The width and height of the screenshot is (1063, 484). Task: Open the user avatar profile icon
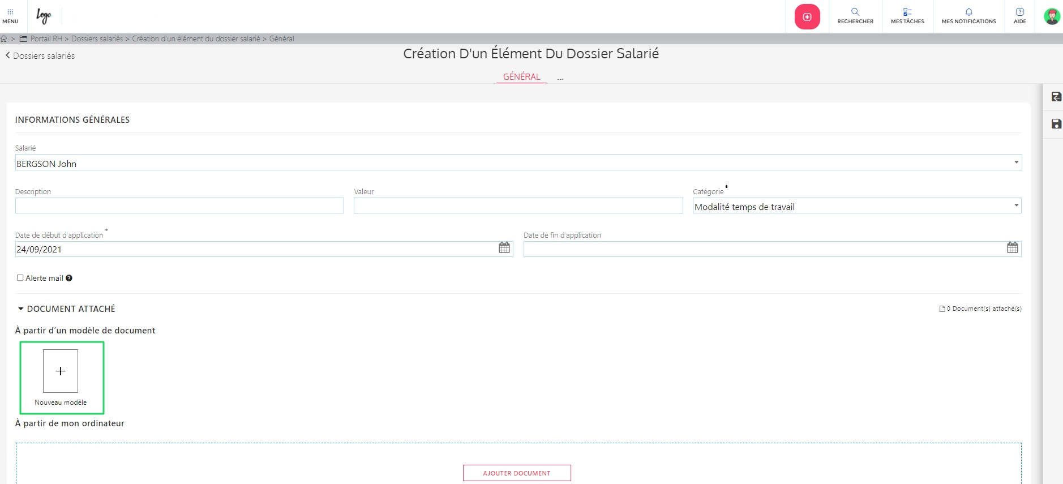[1052, 16]
